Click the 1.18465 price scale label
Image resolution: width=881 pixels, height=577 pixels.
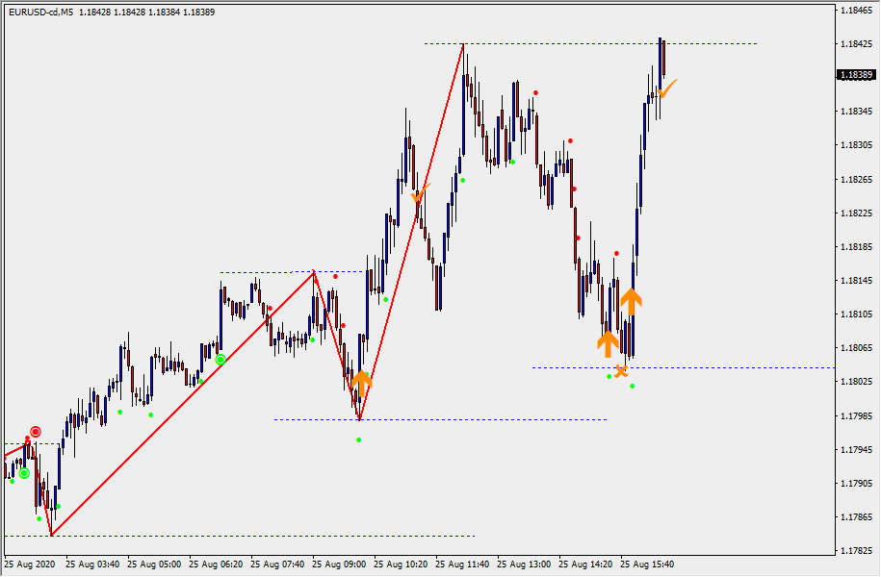(855, 11)
